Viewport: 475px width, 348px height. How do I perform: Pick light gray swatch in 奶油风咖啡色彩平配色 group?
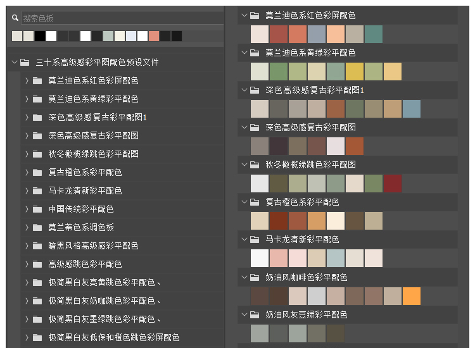coord(317,296)
